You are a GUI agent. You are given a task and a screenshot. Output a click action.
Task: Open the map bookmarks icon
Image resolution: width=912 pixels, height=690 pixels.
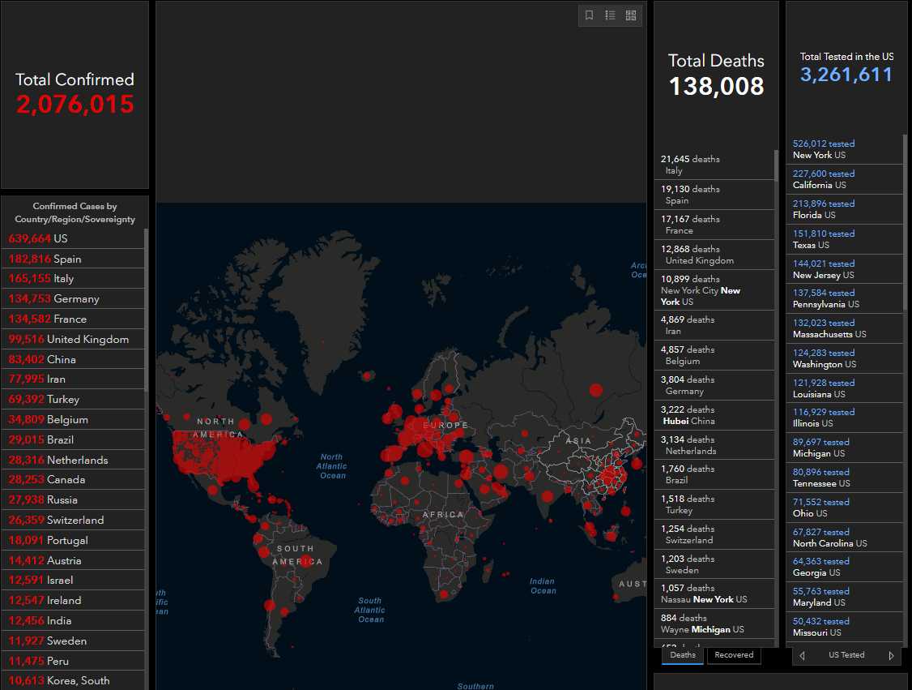[590, 15]
